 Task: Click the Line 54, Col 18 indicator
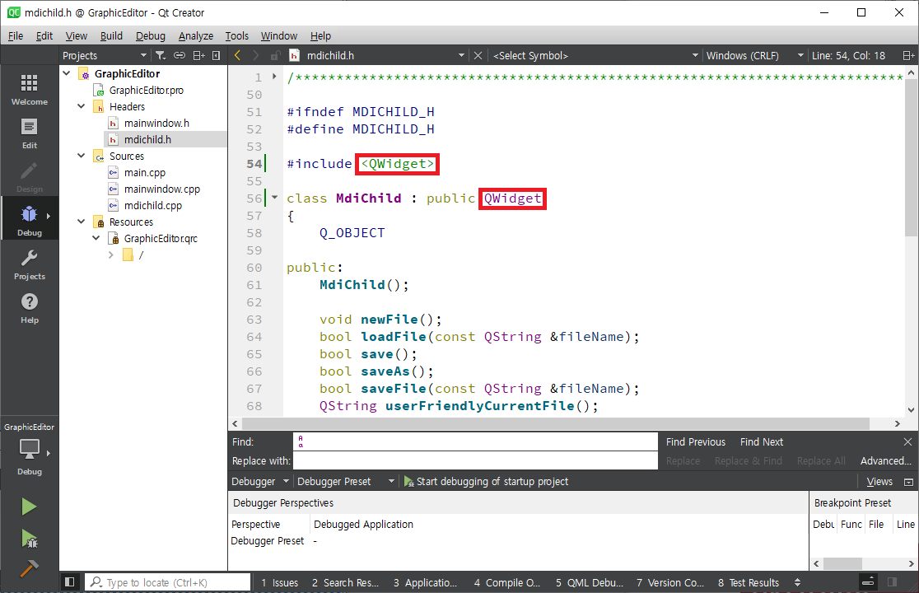pos(849,56)
